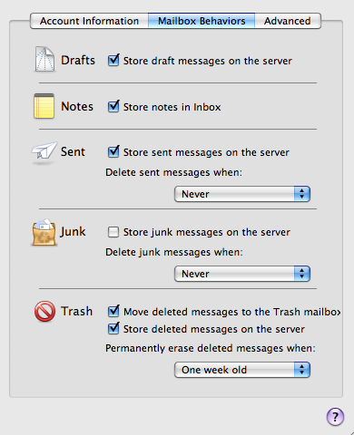Image resolution: width=354 pixels, height=435 pixels.
Task: Open the Advanced tab
Action: 288,21
